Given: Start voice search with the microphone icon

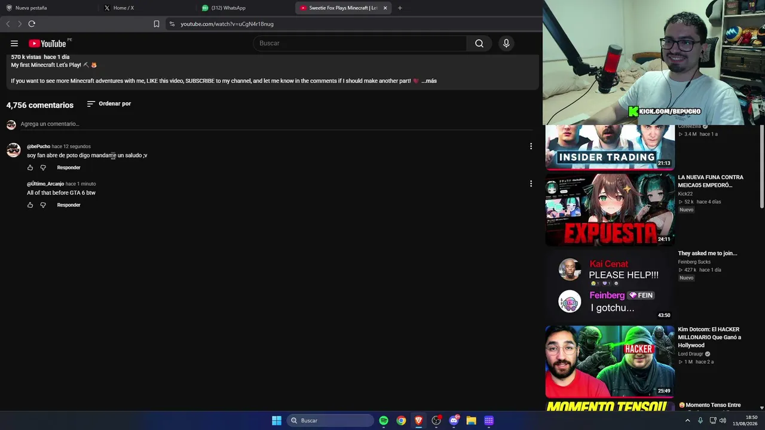Looking at the screenshot, I should coord(506,43).
